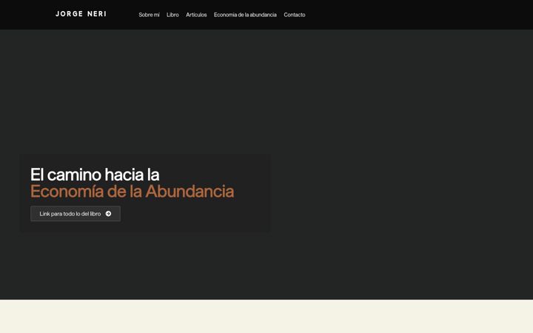Open the Sobre mí menu item
533x333 pixels.
tap(149, 15)
